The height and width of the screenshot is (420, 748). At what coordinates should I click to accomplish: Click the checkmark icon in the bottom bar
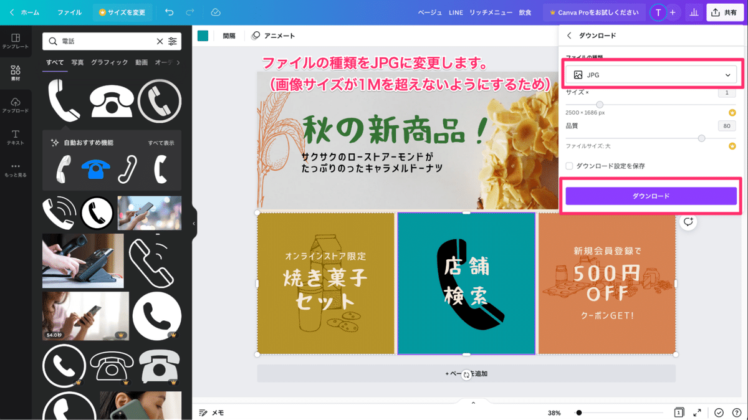(x=719, y=413)
